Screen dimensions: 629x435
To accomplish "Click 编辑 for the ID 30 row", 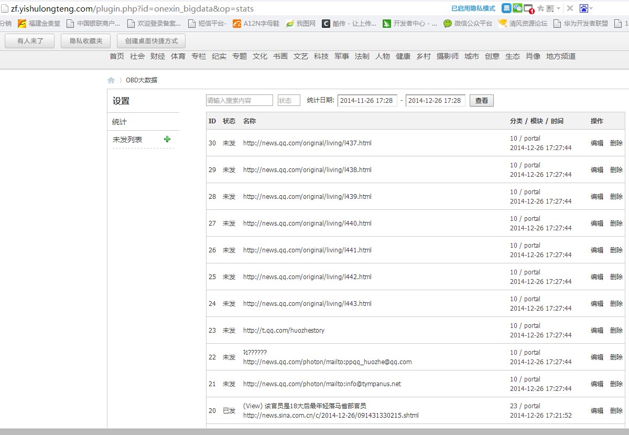I will pos(597,143).
